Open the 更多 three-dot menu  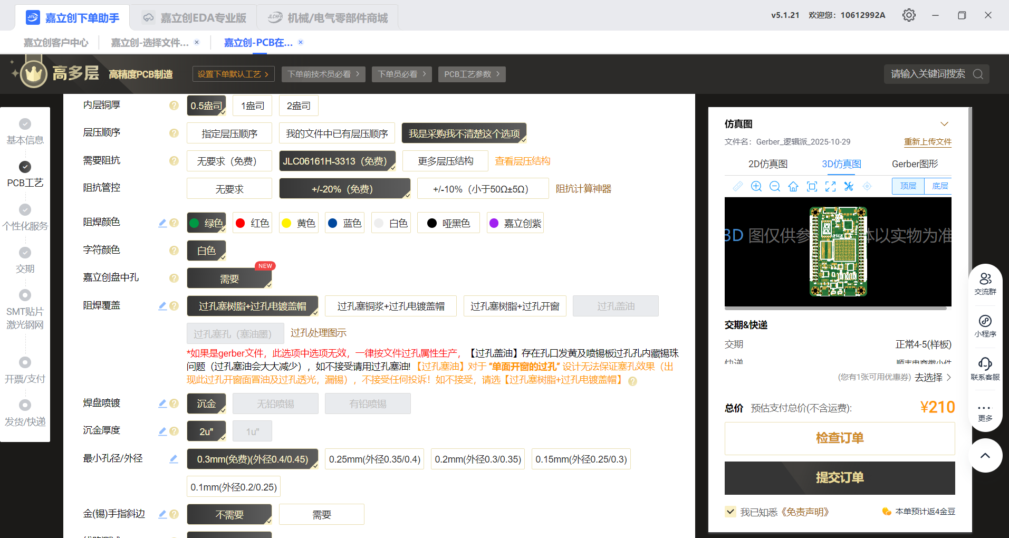(x=985, y=412)
